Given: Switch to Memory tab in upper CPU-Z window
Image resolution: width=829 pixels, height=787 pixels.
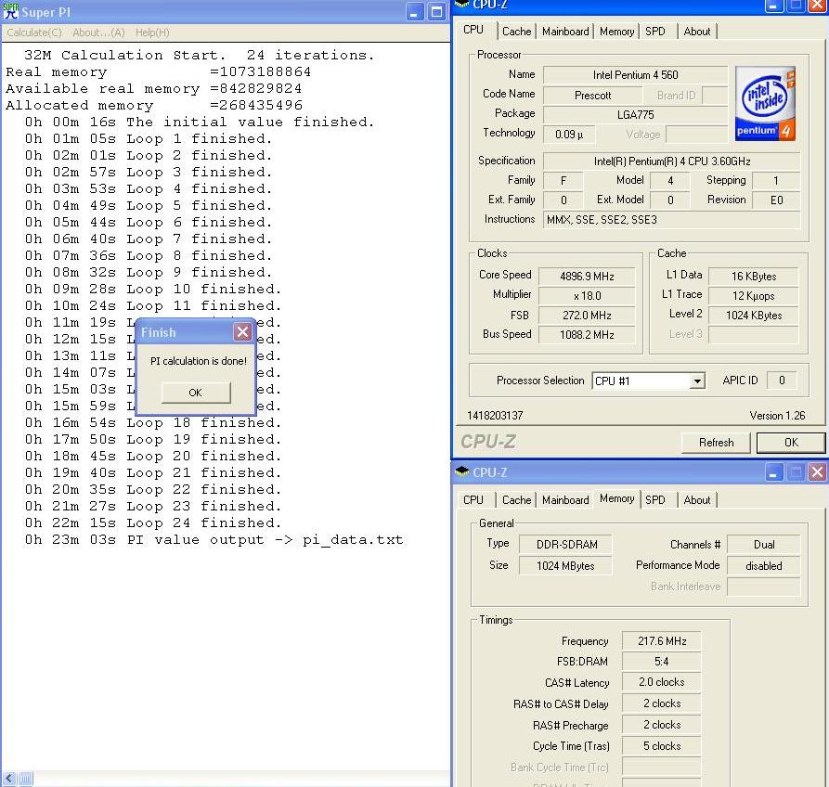Looking at the screenshot, I should (x=616, y=32).
